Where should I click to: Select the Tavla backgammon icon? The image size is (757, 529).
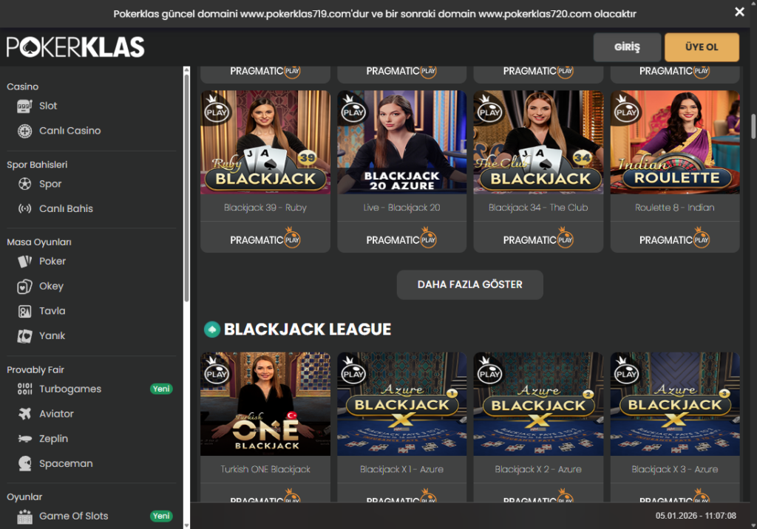(x=24, y=311)
